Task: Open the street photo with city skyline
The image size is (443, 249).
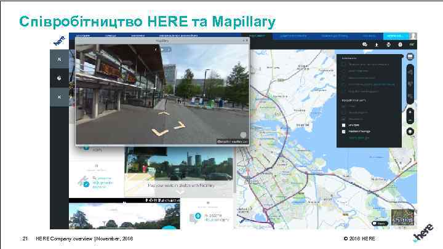Action: pyautogui.click(x=179, y=164)
